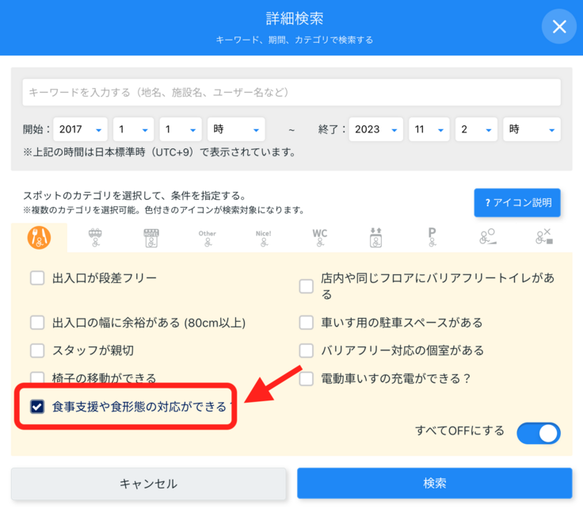Expand the end time 時 dropdown

click(x=532, y=129)
